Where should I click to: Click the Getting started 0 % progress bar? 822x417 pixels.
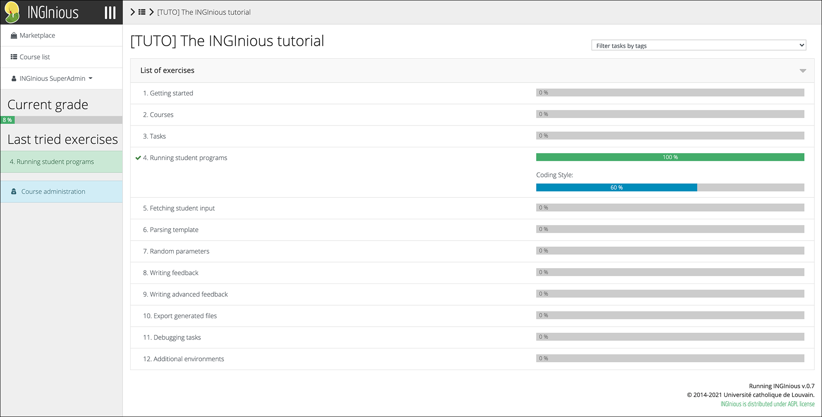[x=670, y=92]
